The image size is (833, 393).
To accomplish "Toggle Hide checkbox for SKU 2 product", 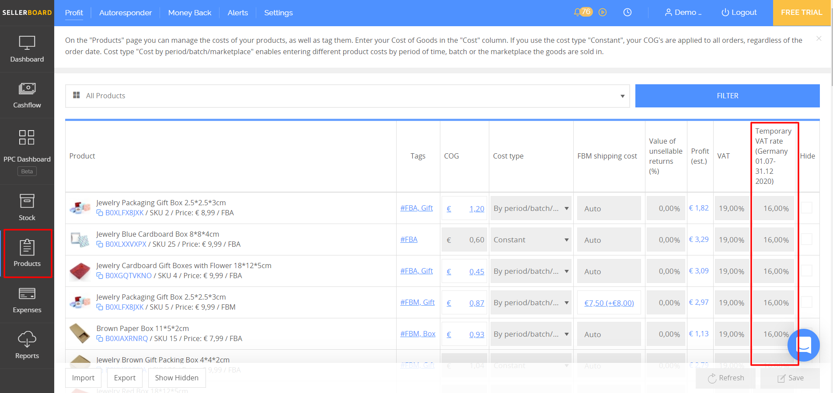I will point(807,208).
